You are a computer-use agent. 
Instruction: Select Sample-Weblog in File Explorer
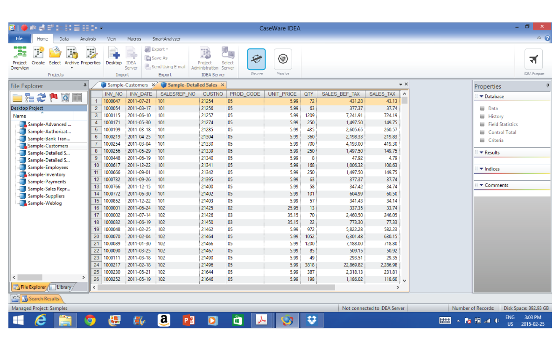coord(44,203)
